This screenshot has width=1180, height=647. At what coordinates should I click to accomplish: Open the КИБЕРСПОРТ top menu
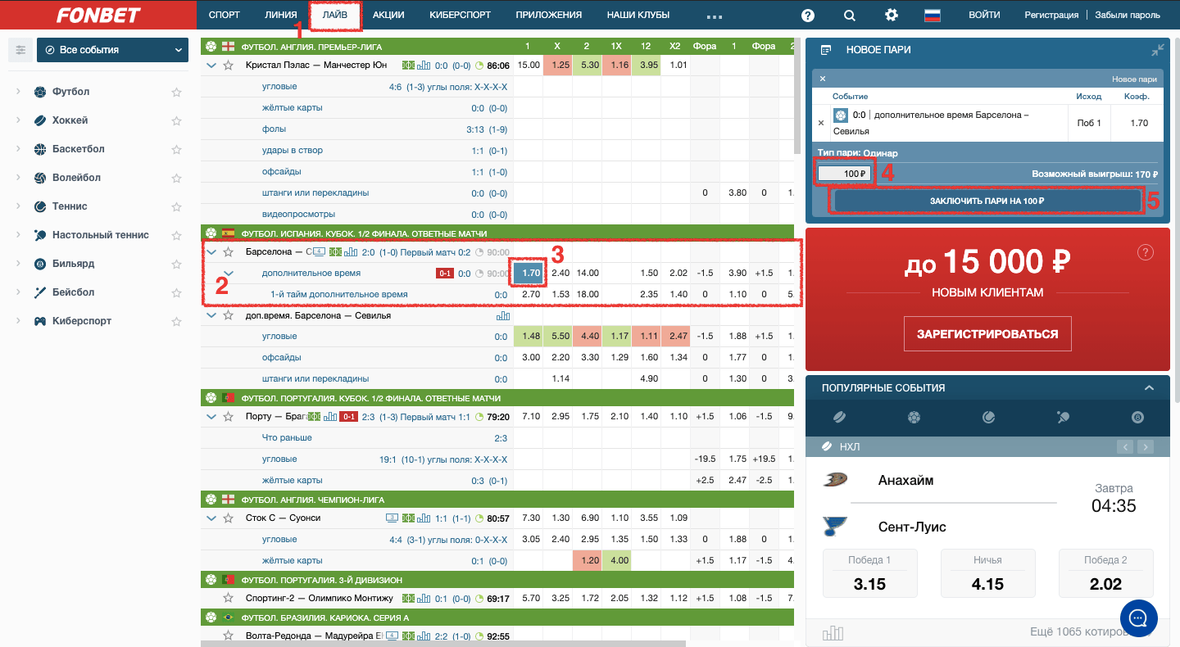pos(460,15)
